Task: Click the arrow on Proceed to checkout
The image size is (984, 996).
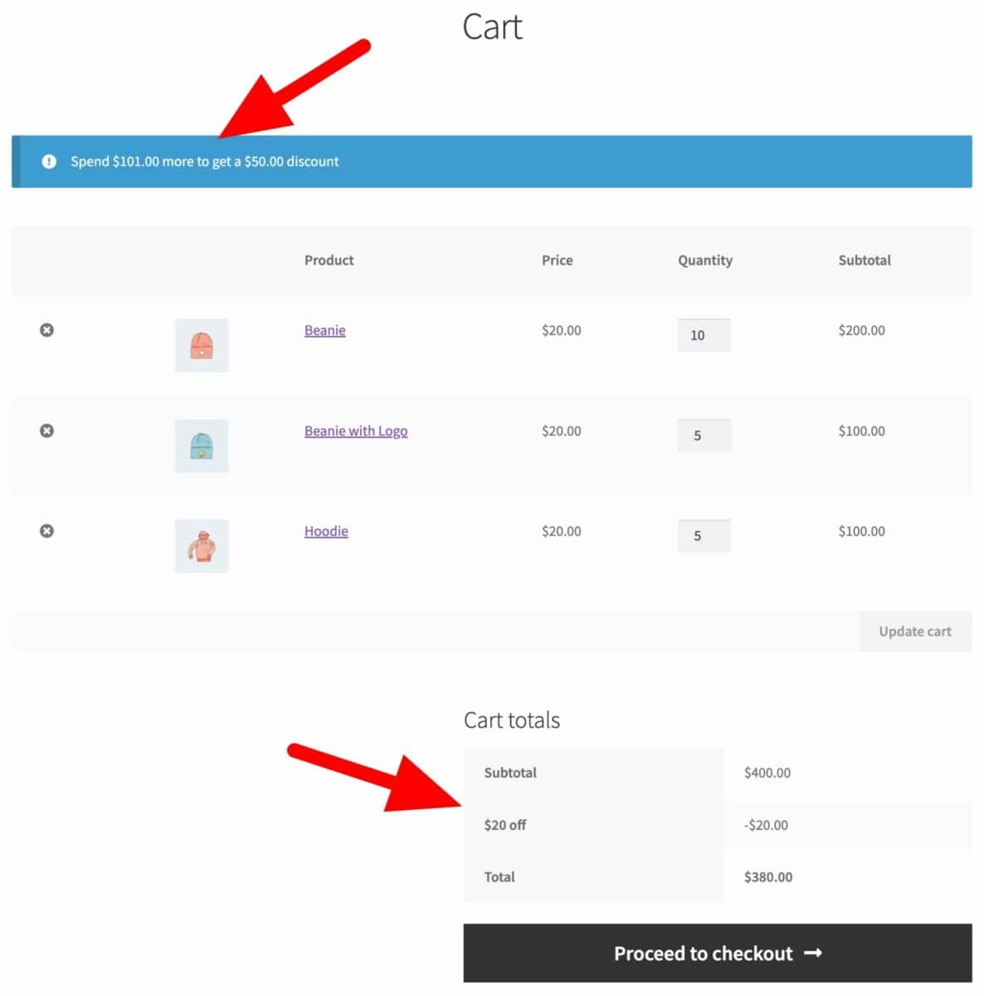Action: pyautogui.click(x=813, y=953)
